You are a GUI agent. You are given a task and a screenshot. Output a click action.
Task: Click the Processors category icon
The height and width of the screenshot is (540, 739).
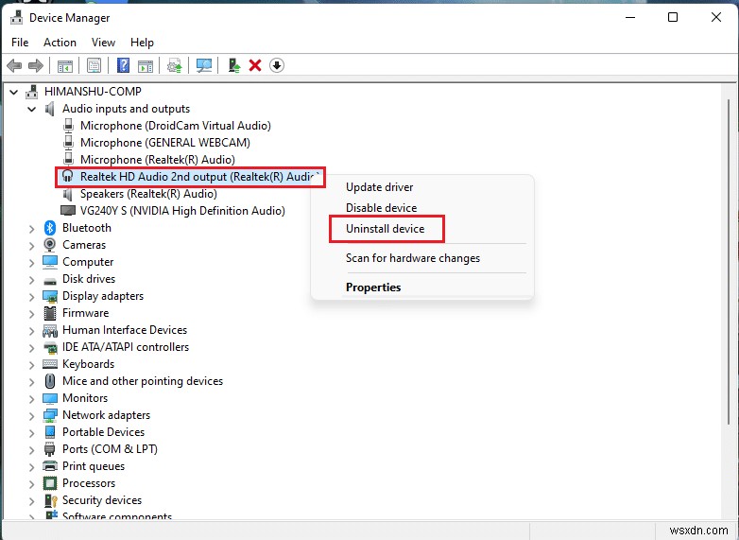(50, 483)
